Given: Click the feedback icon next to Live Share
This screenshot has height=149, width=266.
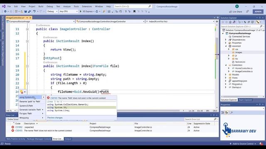Looking at the screenshot, I should [x=248, y=12].
